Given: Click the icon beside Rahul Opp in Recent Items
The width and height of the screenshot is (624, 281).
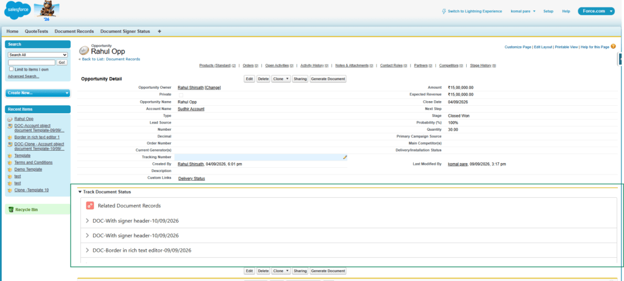Looking at the screenshot, I should coord(10,119).
